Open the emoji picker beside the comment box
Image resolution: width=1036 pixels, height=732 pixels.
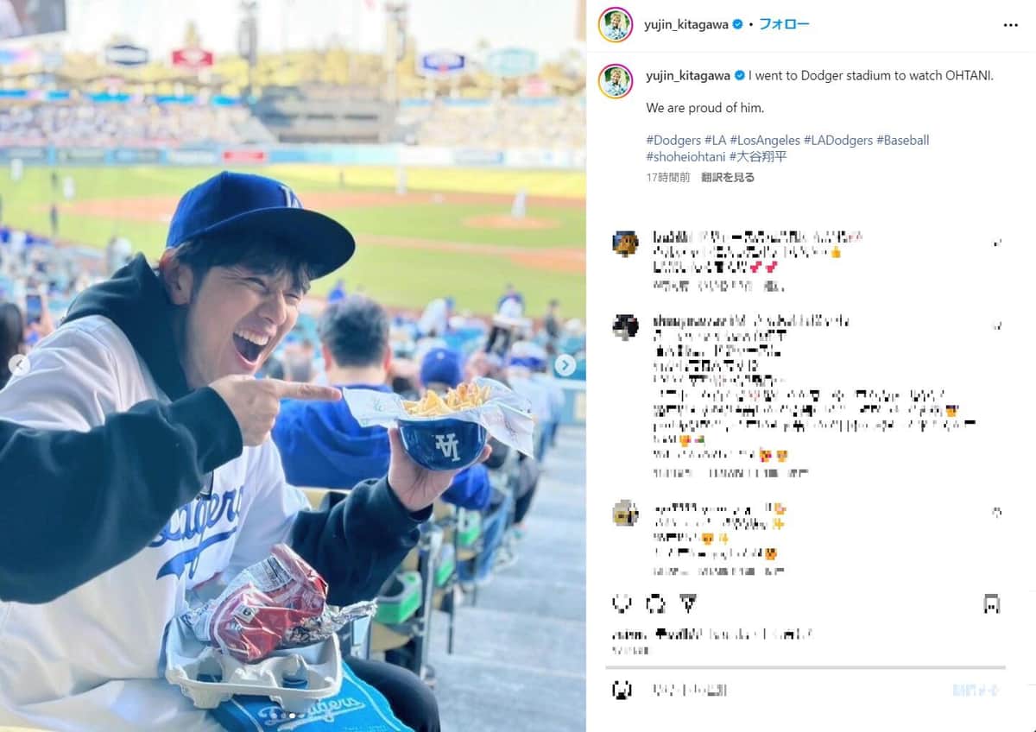pos(622,690)
